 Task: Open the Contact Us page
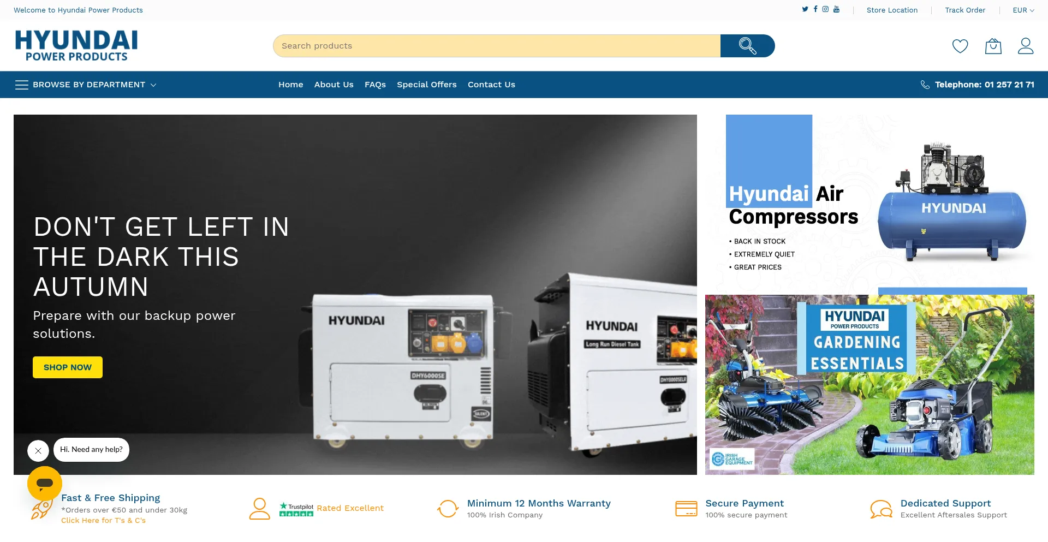coord(491,85)
